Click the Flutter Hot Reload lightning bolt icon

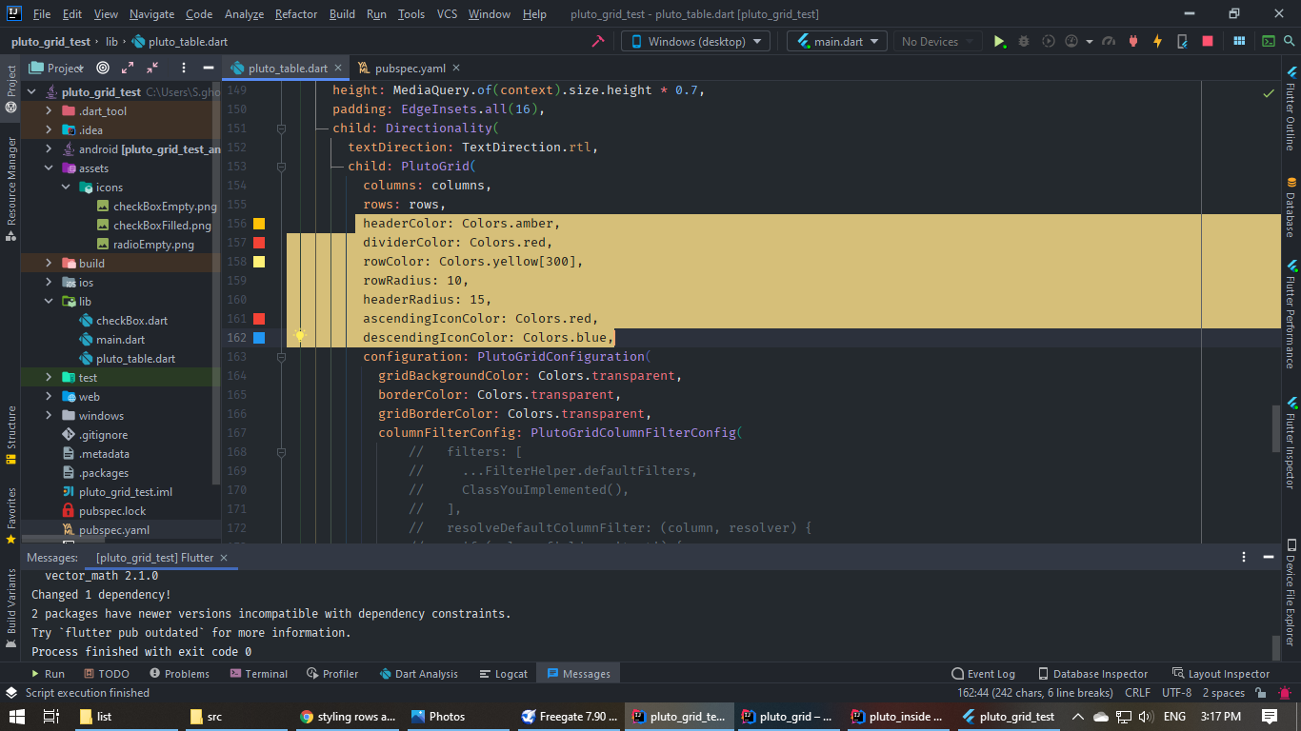[x=1158, y=41]
